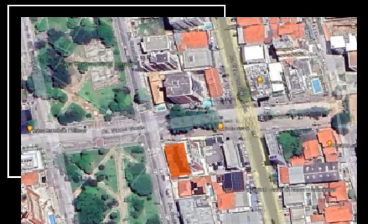Select the orange pin beside the tree-shaded lot
The height and width of the screenshot is (224, 368).
pyautogui.click(x=221, y=126)
